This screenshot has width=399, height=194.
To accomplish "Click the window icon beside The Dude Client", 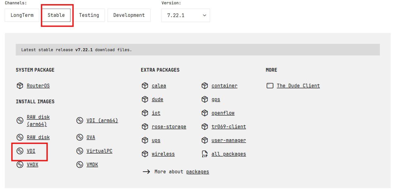I will click(270, 86).
